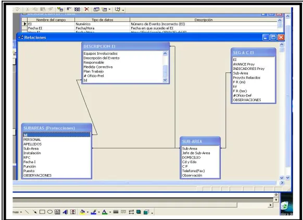This screenshot has height=220, width=303.
Task: Click the Tipo de datos column header
Action: coord(102,20)
